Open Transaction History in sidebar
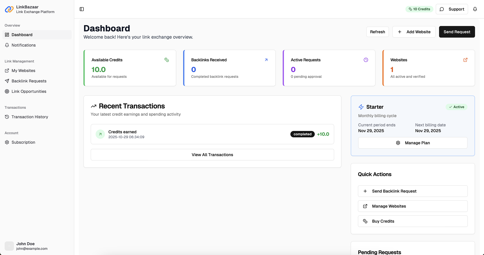484x255 pixels. 37,117
